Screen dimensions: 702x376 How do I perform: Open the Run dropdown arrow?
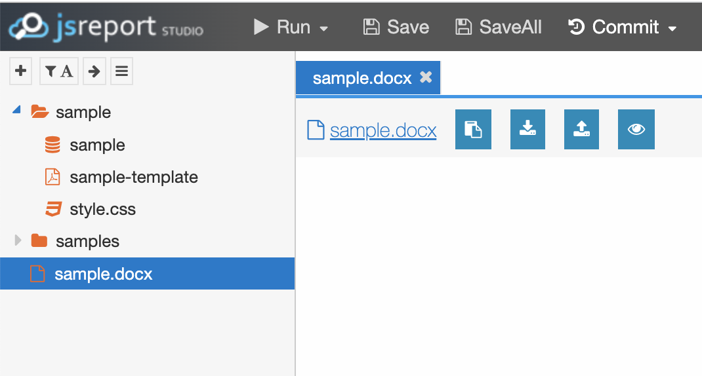[323, 29]
